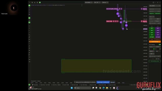Select Order Flow - Bid/Ask template
162x91 pixels.
tap(56, 85)
